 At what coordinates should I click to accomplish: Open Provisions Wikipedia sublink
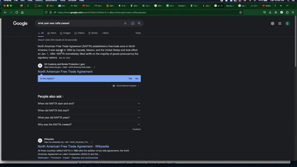coord(56,158)
